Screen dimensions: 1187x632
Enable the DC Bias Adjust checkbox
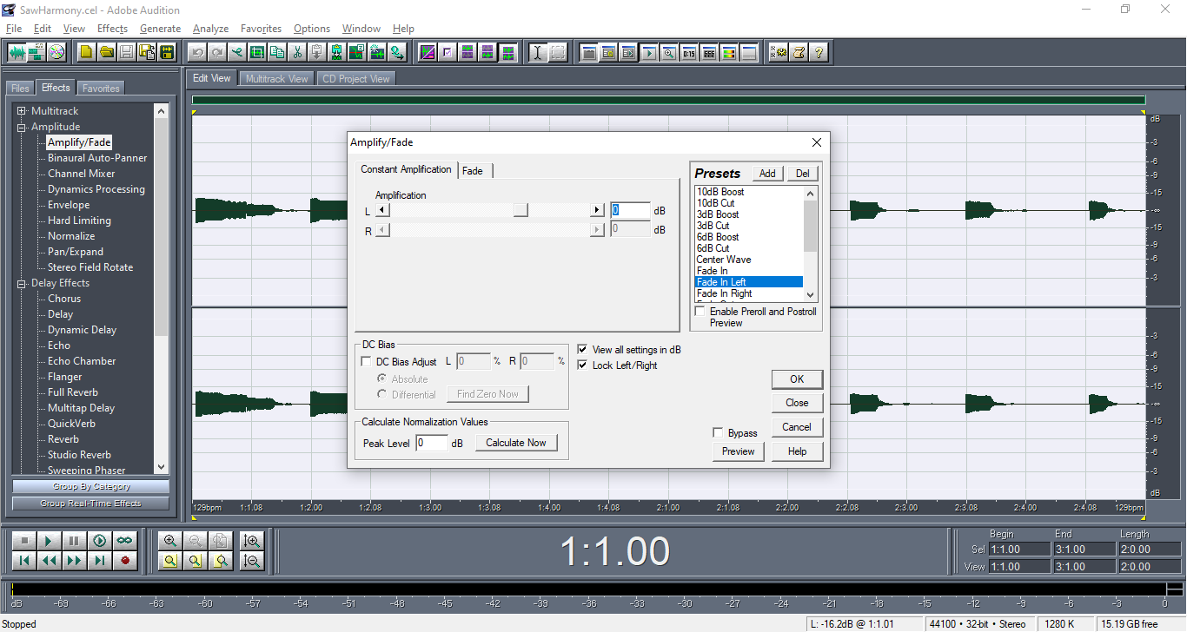tap(366, 362)
